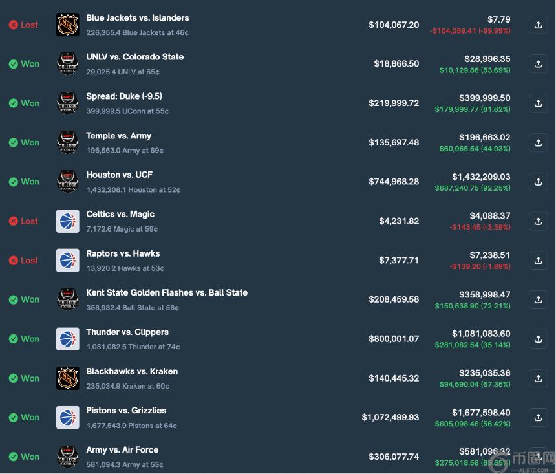Click the Lost status on Celtics vs. Magic
Image resolution: width=556 pixels, height=474 pixels.
tap(24, 221)
